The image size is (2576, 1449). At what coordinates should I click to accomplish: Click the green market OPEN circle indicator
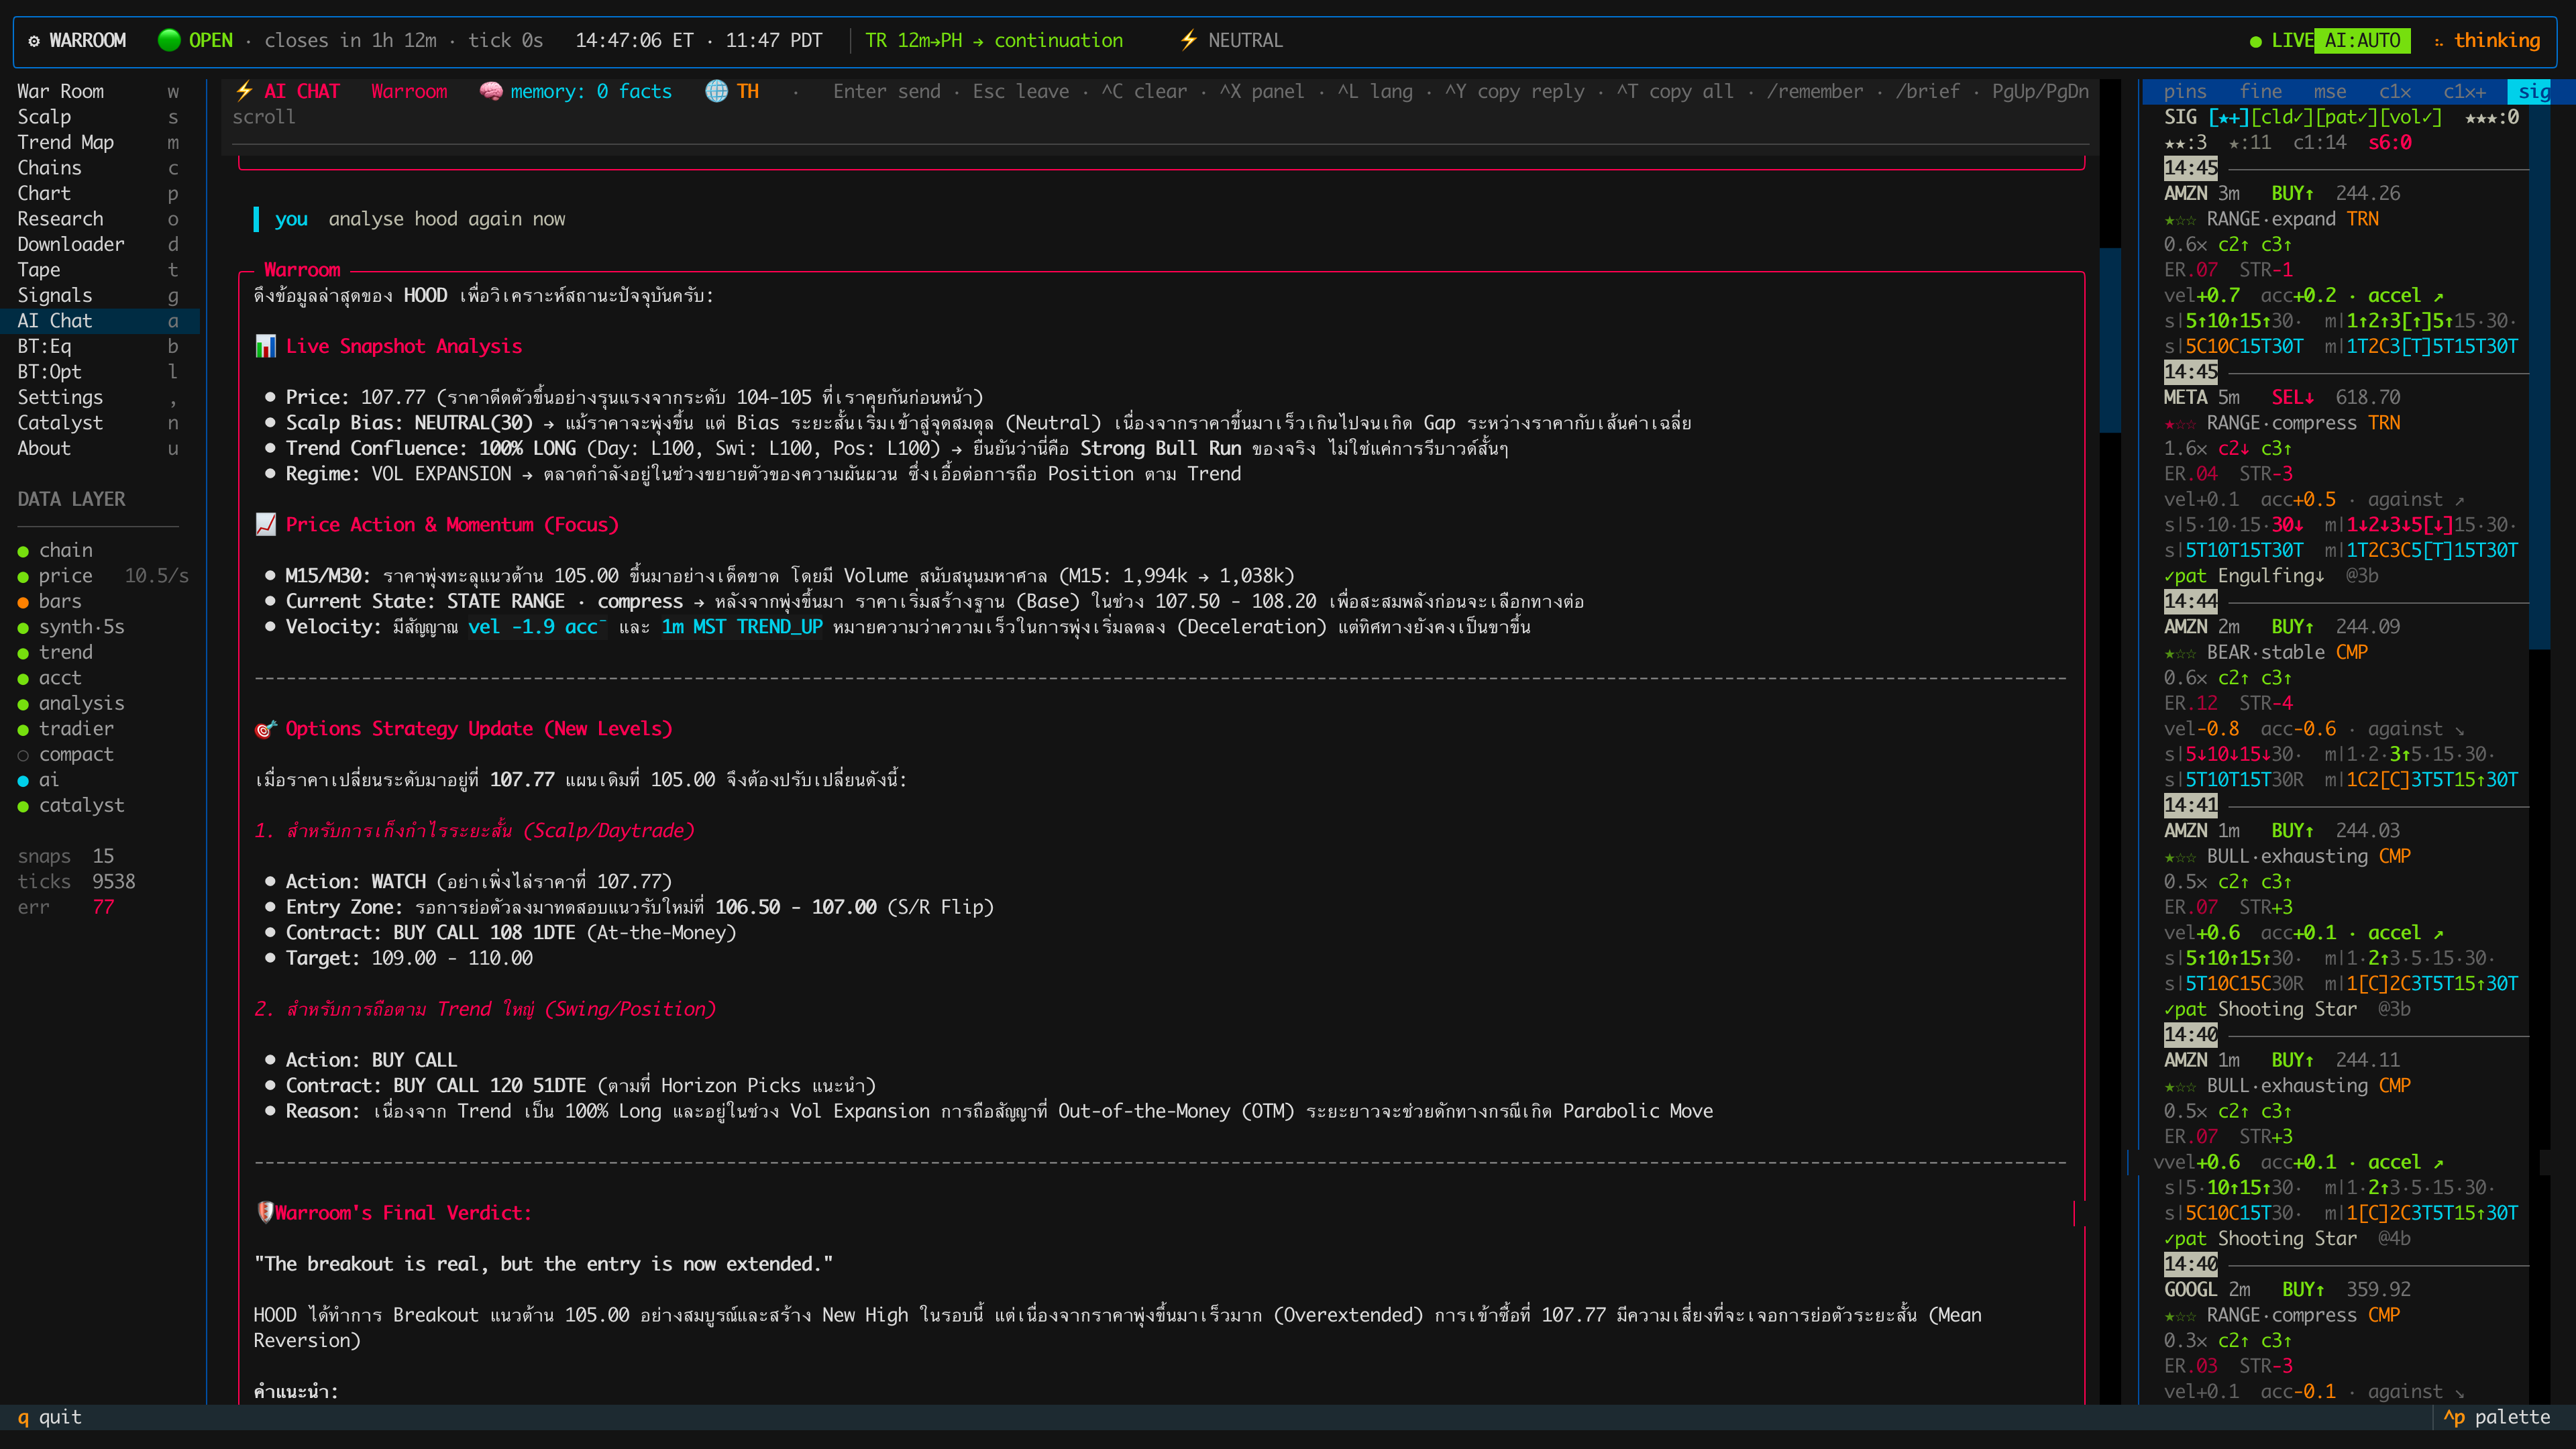tap(169, 40)
